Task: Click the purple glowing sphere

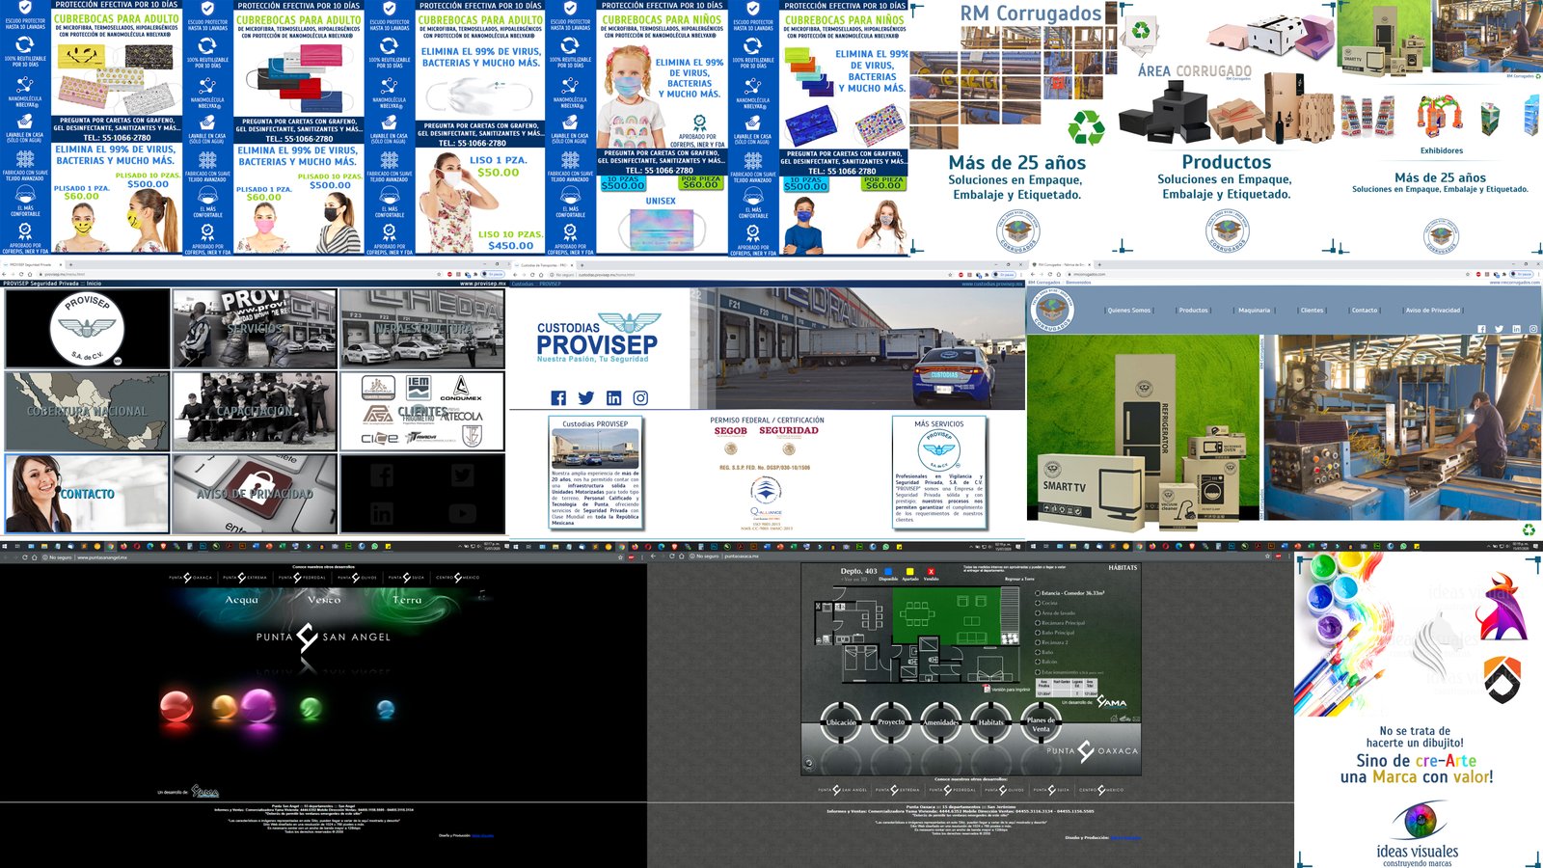Action: [x=258, y=706]
